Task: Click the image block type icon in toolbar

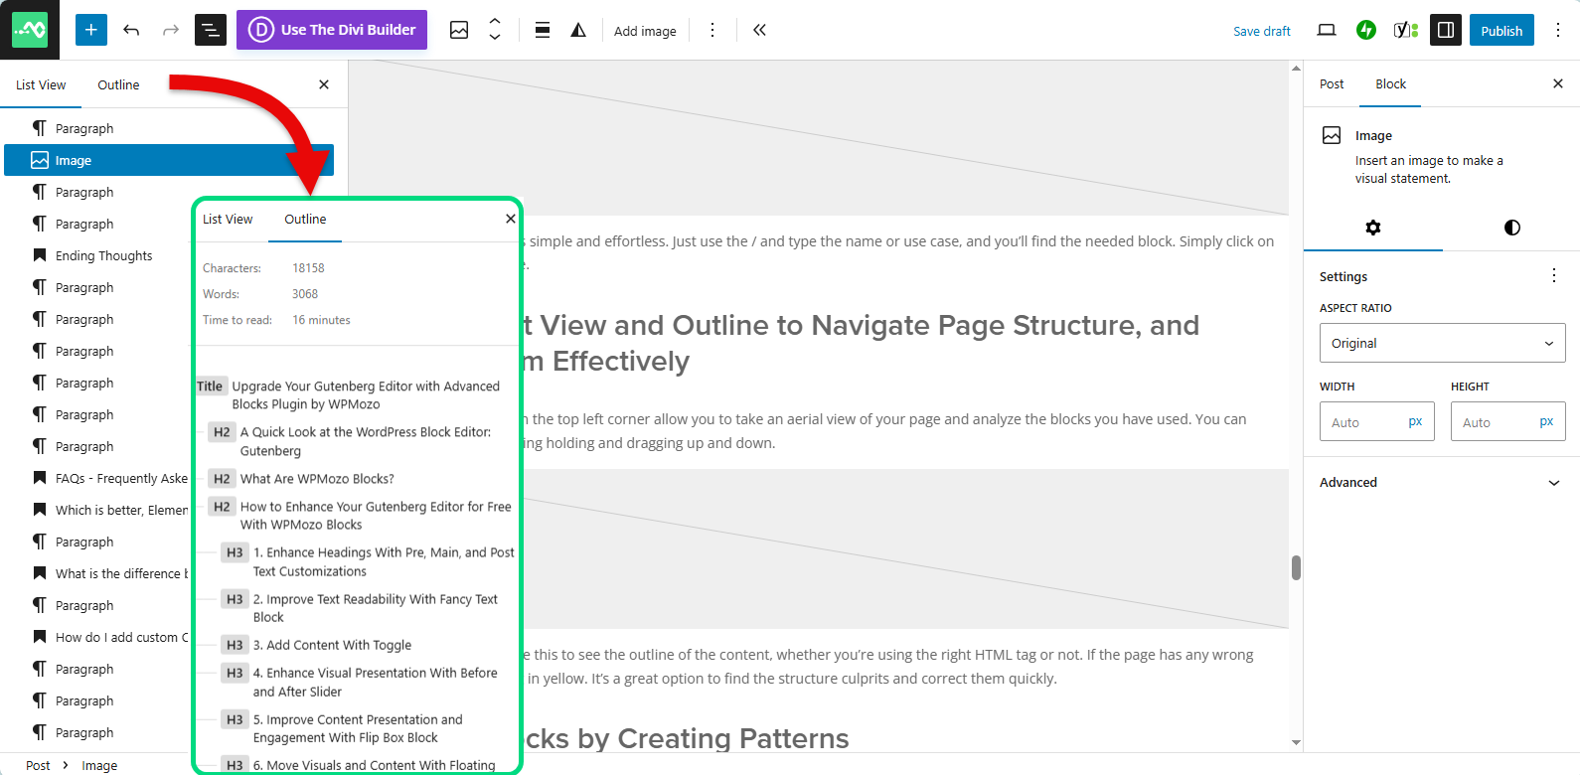Action: pos(459,30)
